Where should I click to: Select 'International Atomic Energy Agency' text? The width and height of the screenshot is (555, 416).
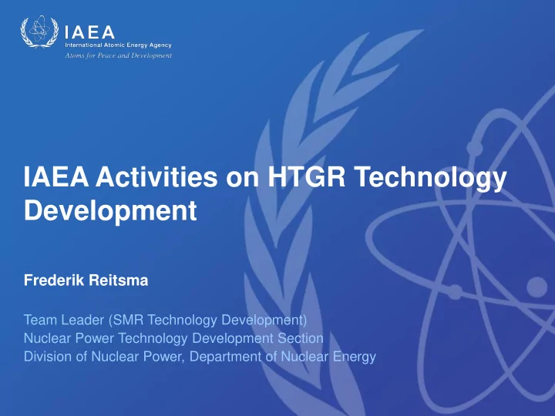118,45
